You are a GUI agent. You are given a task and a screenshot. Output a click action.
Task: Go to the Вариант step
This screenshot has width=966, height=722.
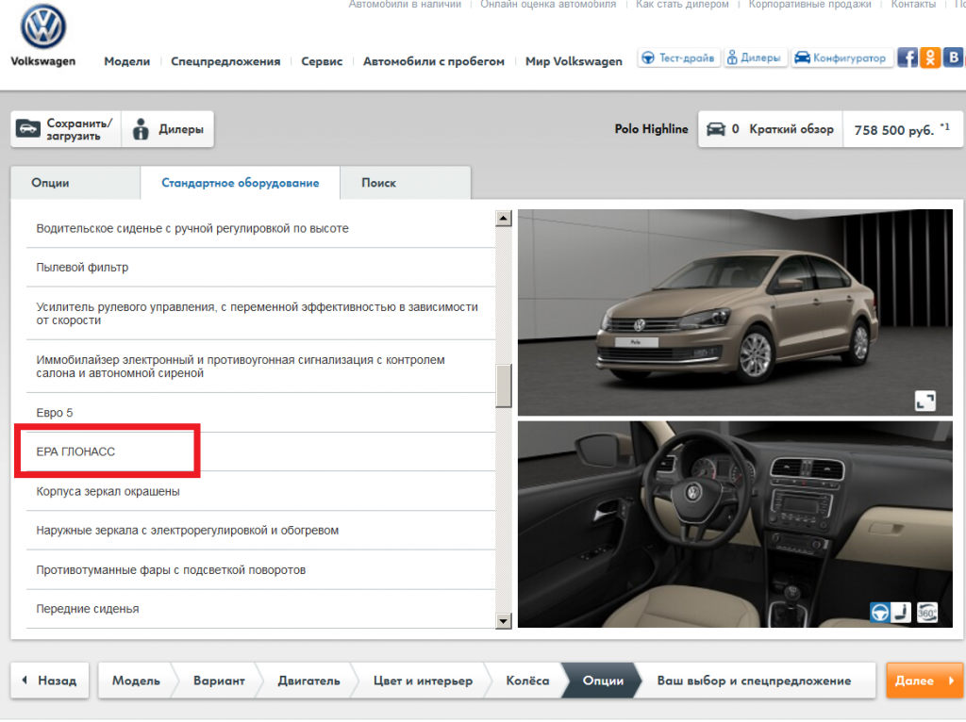(219, 681)
